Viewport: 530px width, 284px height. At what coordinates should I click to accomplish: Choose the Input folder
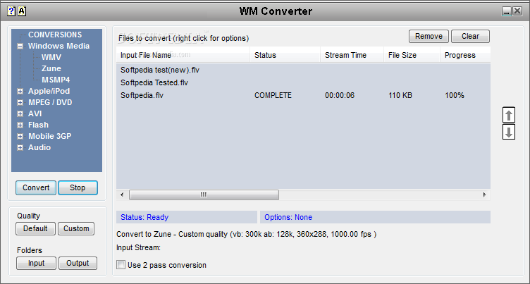pos(36,263)
